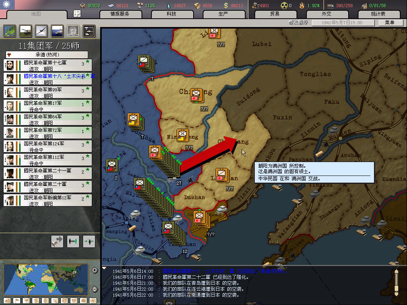Click the date field 1941年5月7日15:00
407x305 pixels.
click(342, 23)
